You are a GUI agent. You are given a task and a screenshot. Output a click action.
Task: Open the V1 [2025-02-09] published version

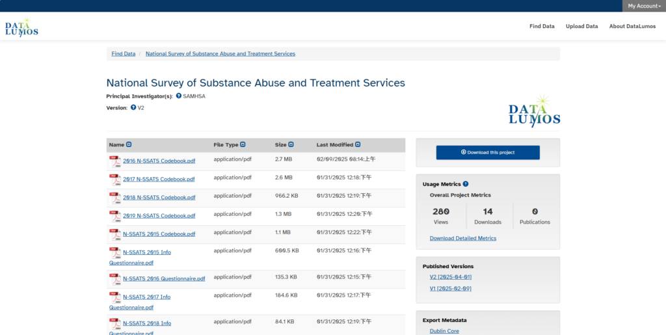tap(450, 288)
